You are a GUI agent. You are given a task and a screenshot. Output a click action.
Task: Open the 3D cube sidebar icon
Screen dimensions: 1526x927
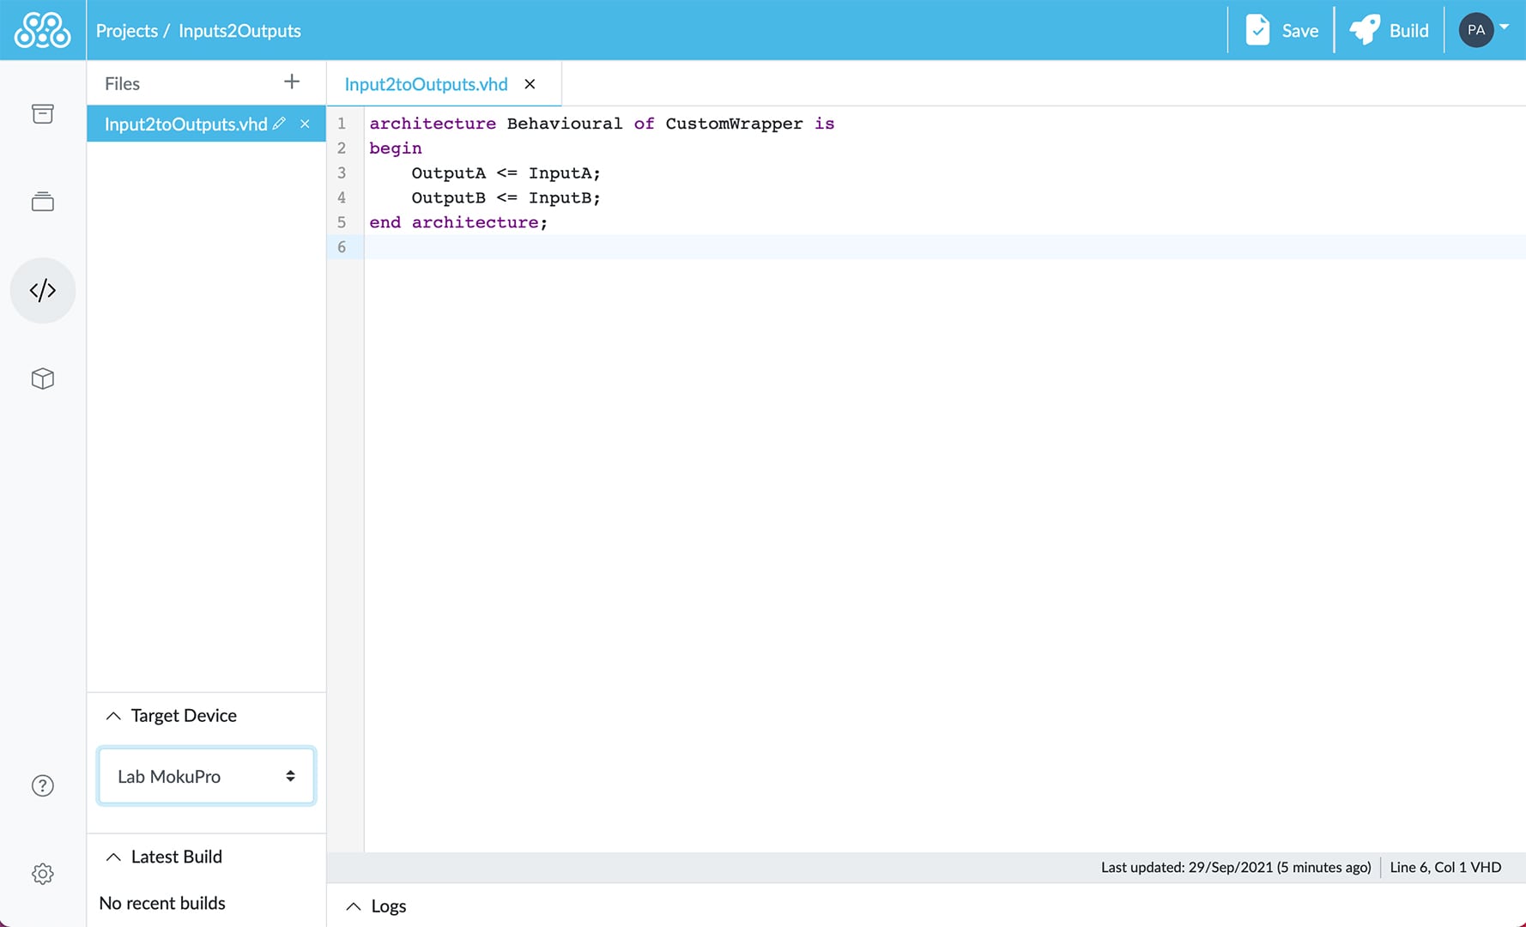click(42, 379)
